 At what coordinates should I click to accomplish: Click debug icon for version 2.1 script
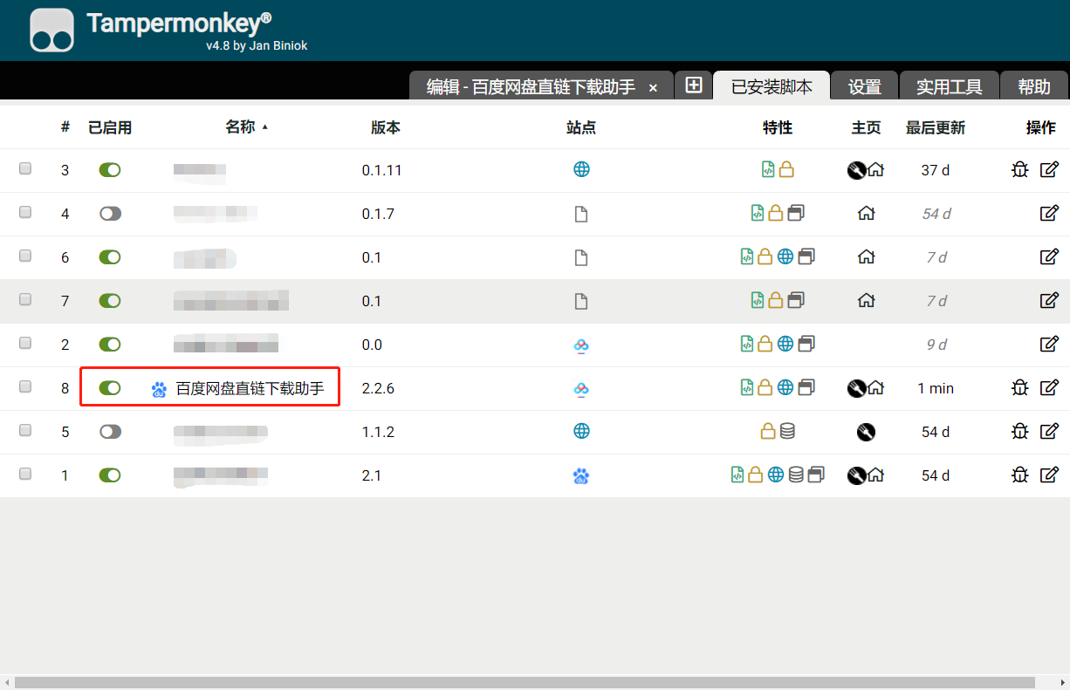click(x=1019, y=475)
